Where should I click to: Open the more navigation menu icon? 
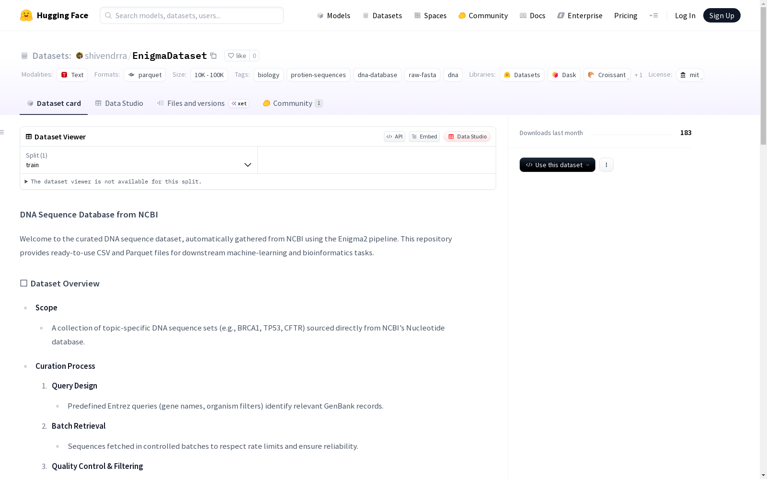653,15
